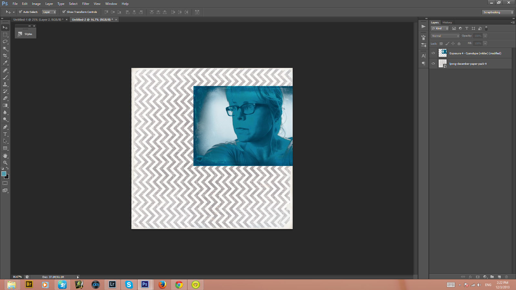Image resolution: width=516 pixels, height=290 pixels.
Task: Hide the lynng-december-paper-pack-9 layer
Action: [x=433, y=64]
